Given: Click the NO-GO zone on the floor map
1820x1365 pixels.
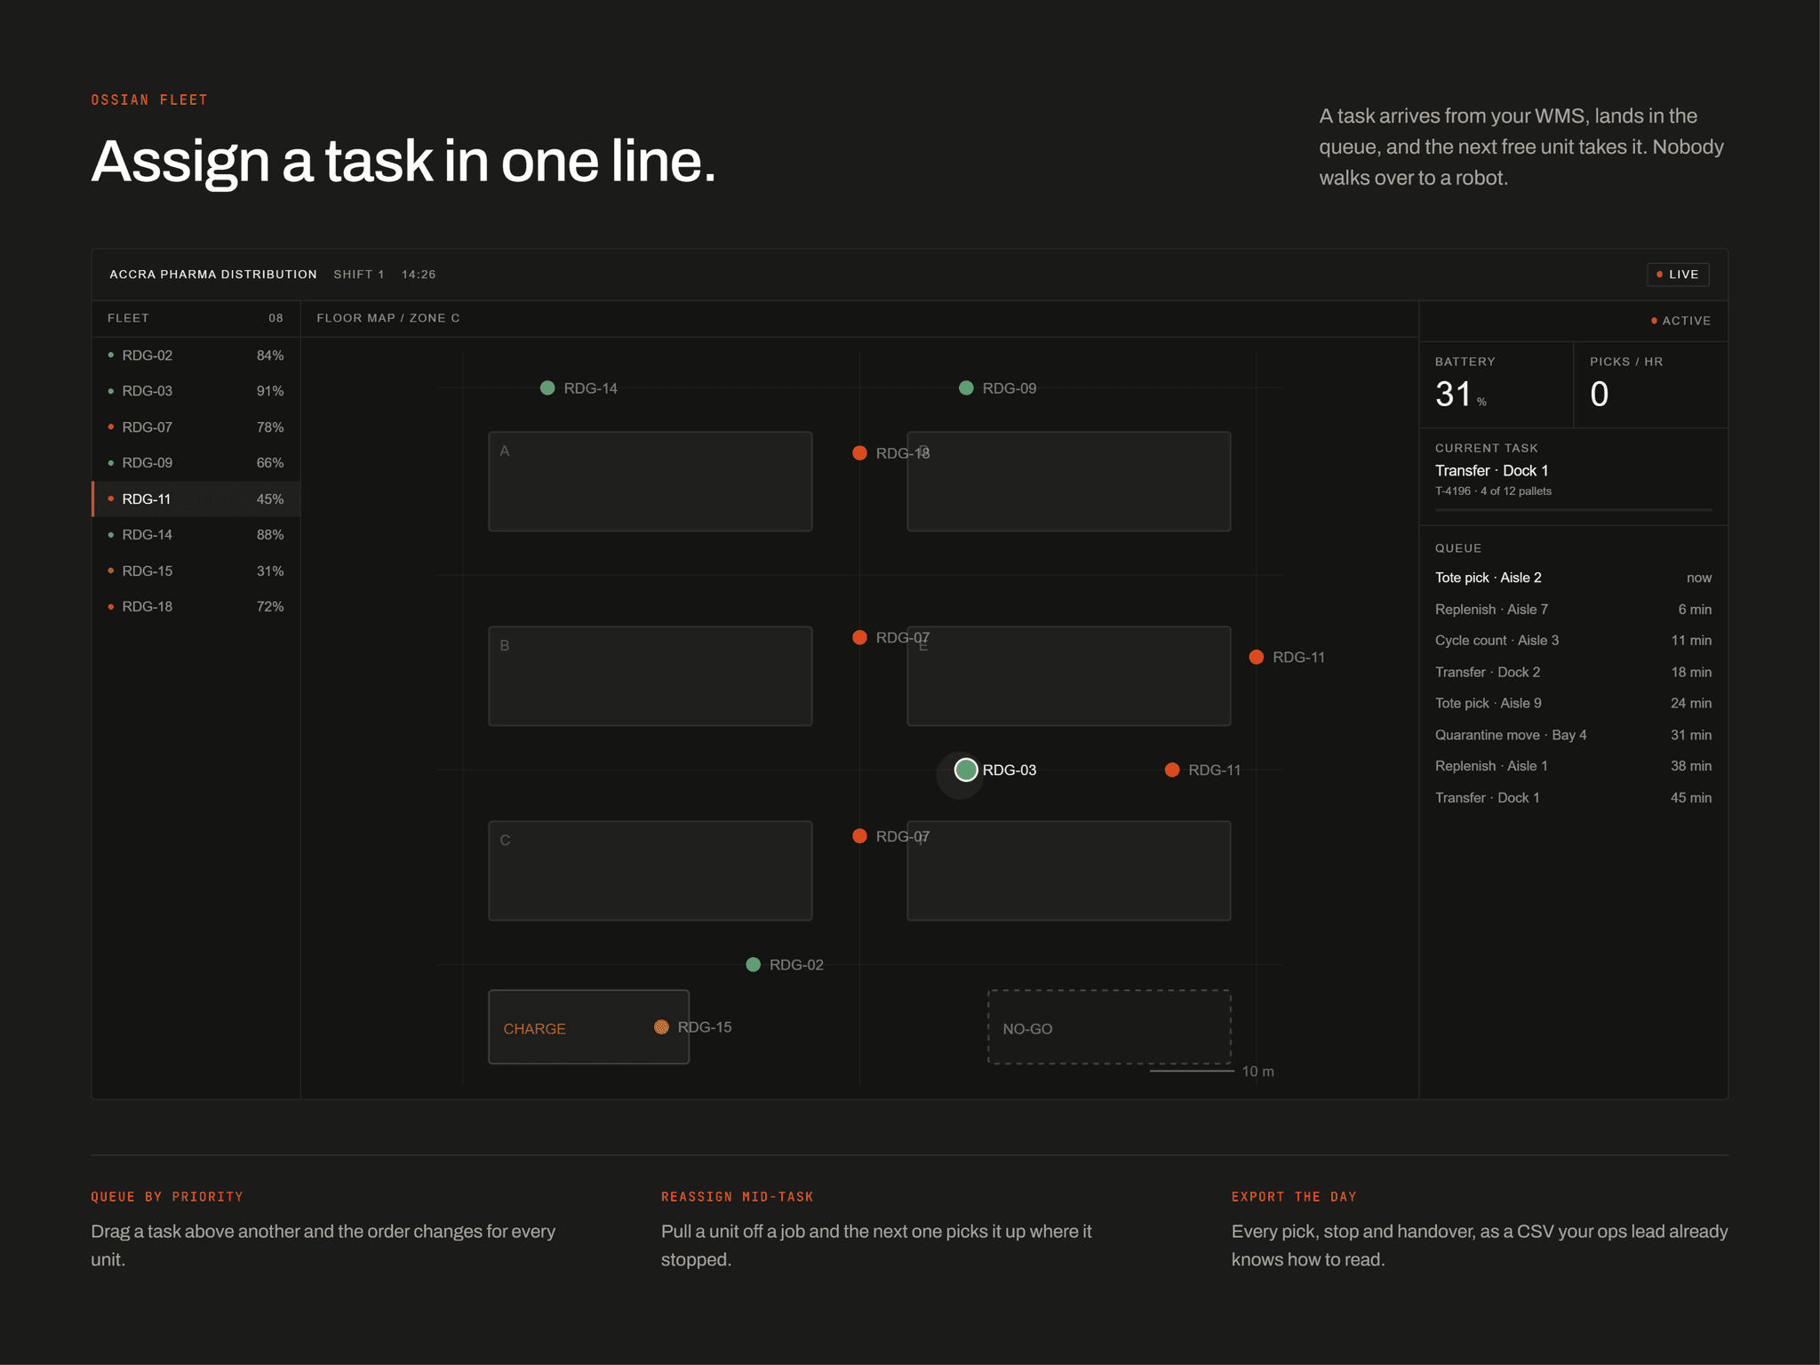Looking at the screenshot, I should click(x=1109, y=1026).
